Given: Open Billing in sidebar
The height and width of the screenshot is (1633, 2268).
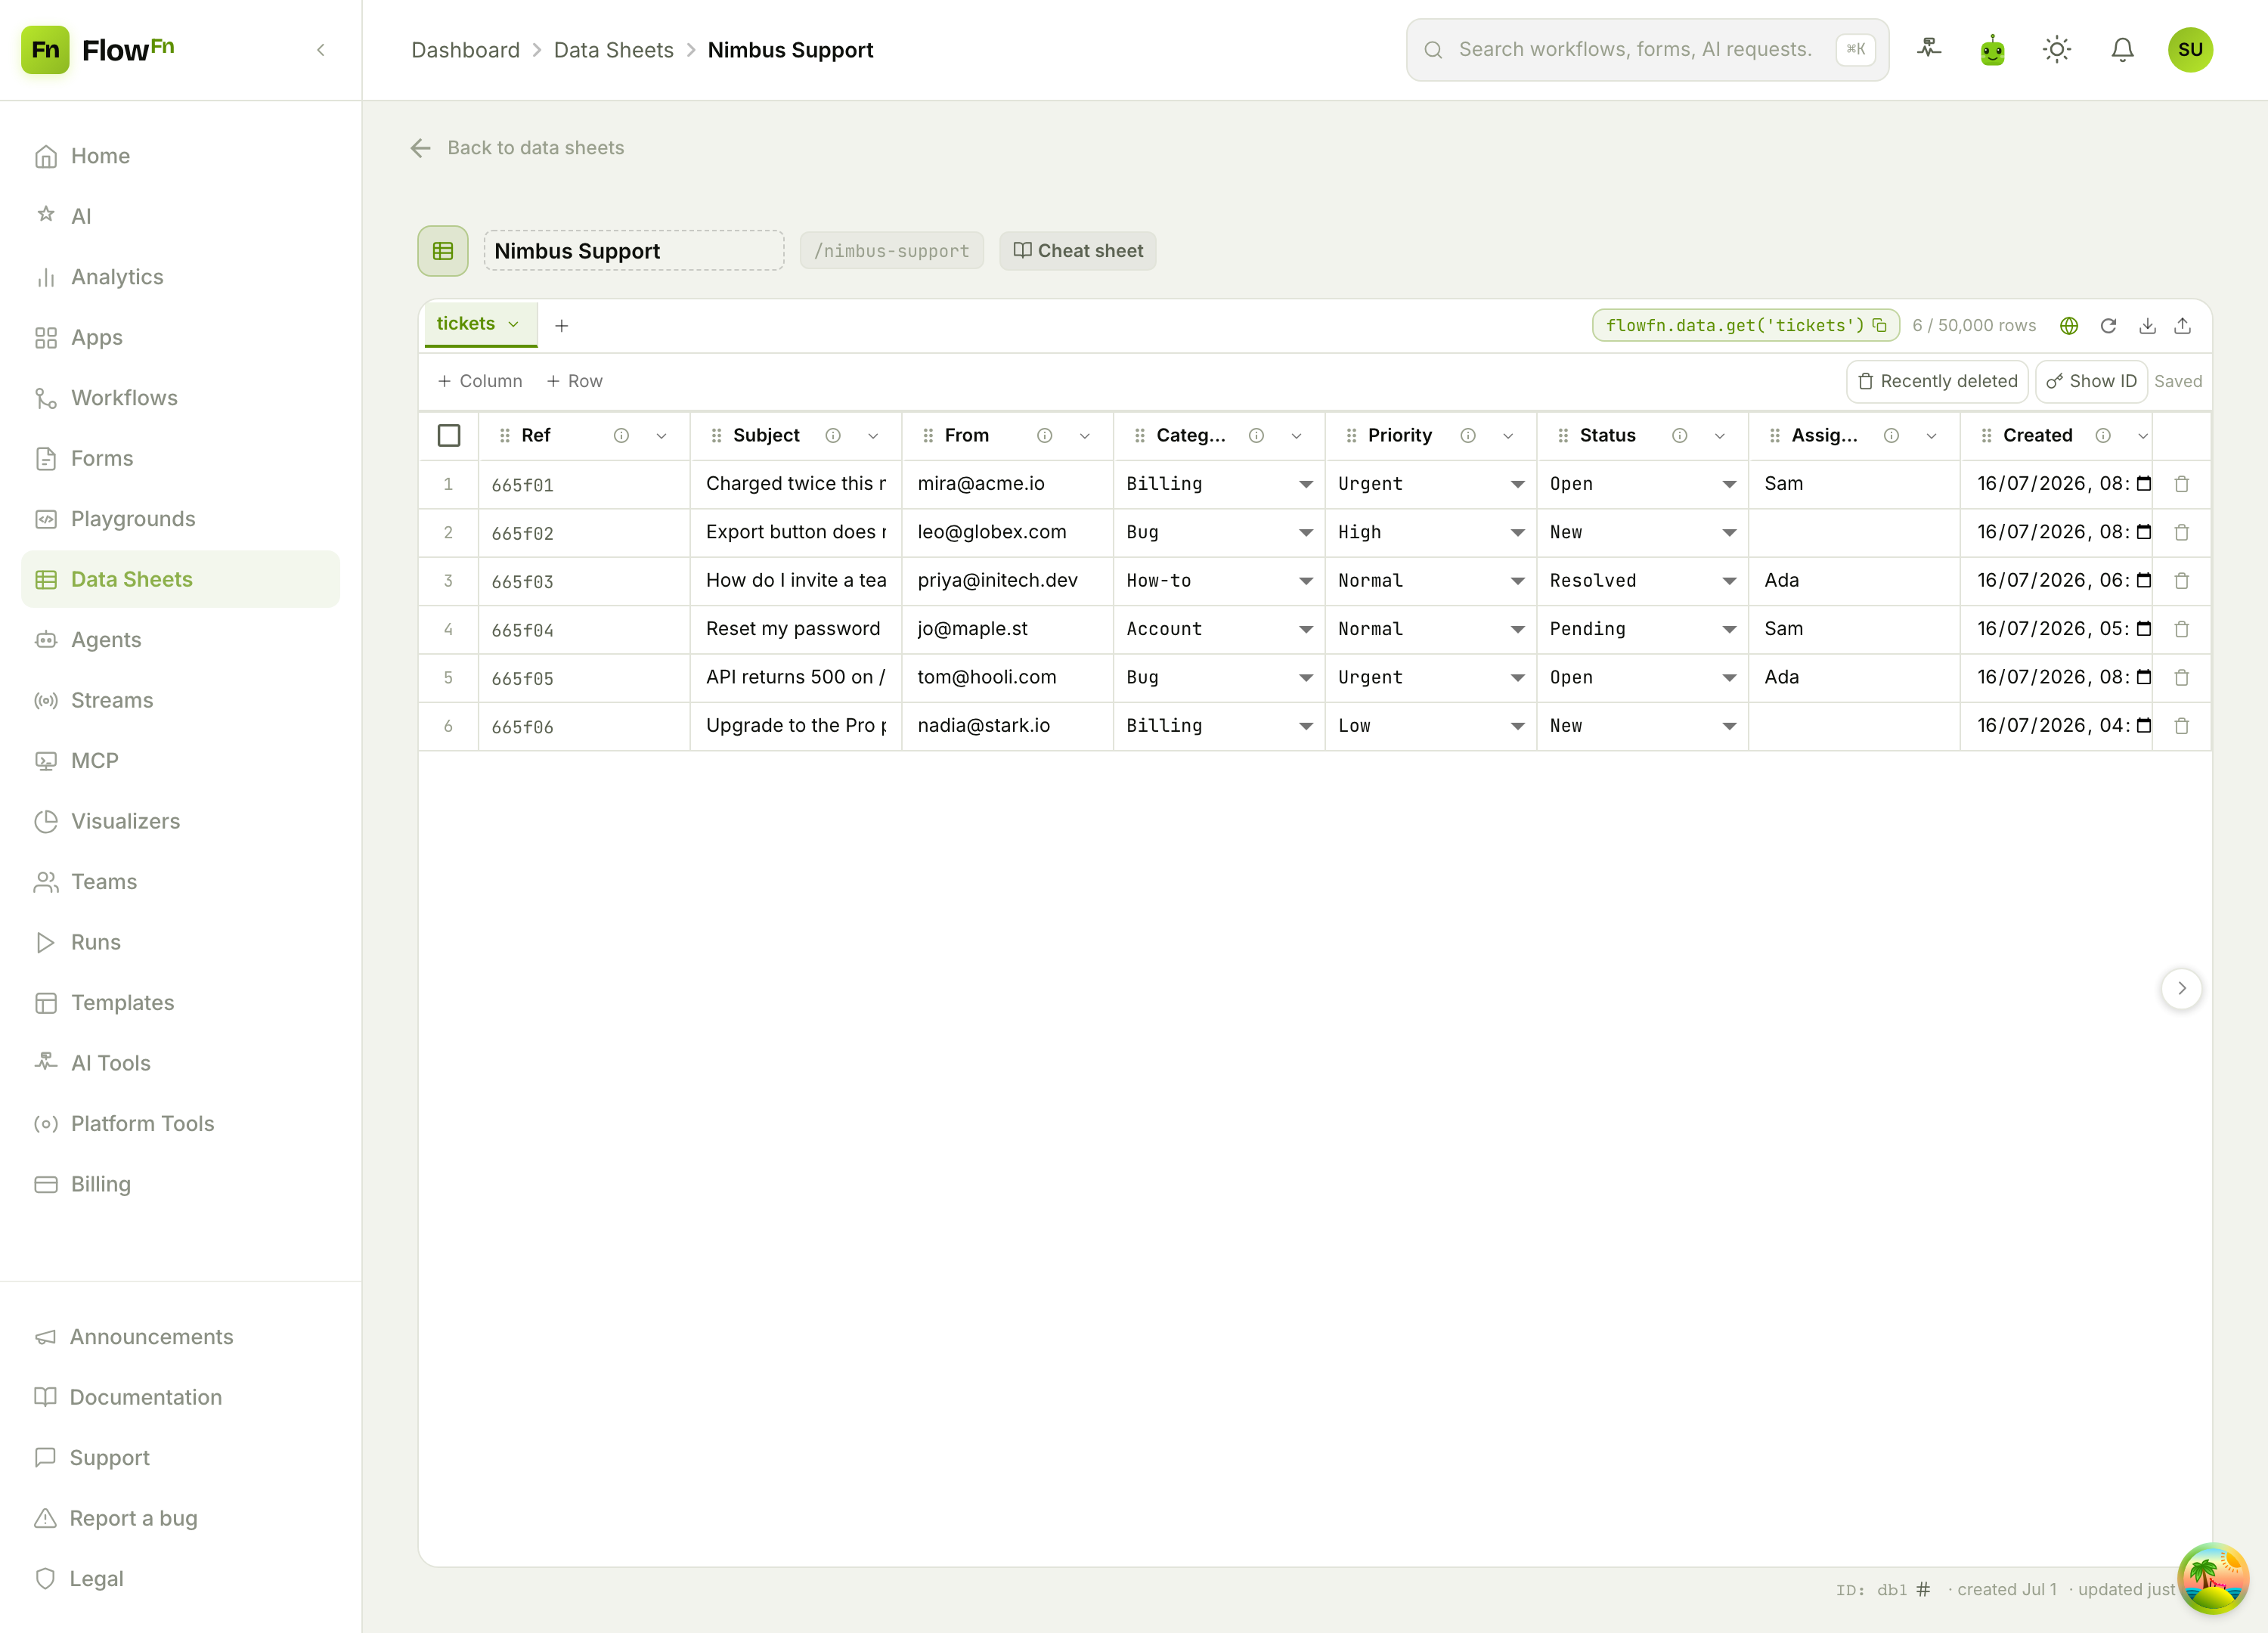Looking at the screenshot, I should [180, 1184].
